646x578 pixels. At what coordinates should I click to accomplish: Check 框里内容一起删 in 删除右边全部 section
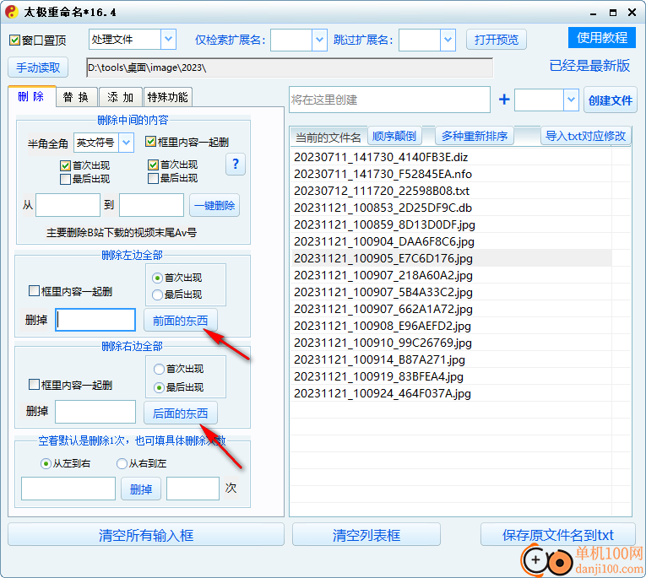coord(34,385)
